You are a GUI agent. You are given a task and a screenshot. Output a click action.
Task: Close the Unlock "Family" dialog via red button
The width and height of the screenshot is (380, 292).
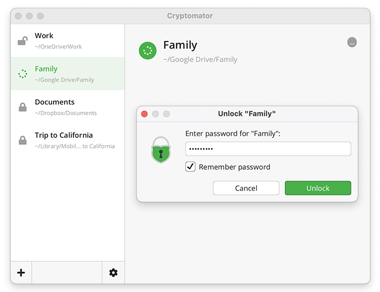pos(144,114)
